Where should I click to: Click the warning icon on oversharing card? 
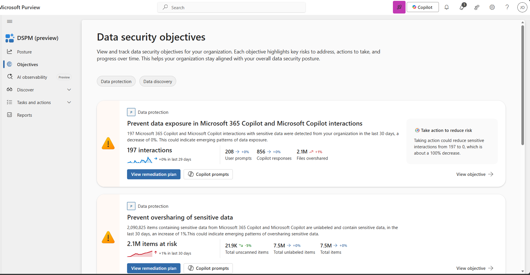(108, 237)
